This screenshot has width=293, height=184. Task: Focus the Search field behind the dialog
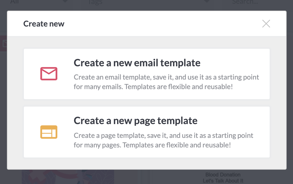click(245, 2)
